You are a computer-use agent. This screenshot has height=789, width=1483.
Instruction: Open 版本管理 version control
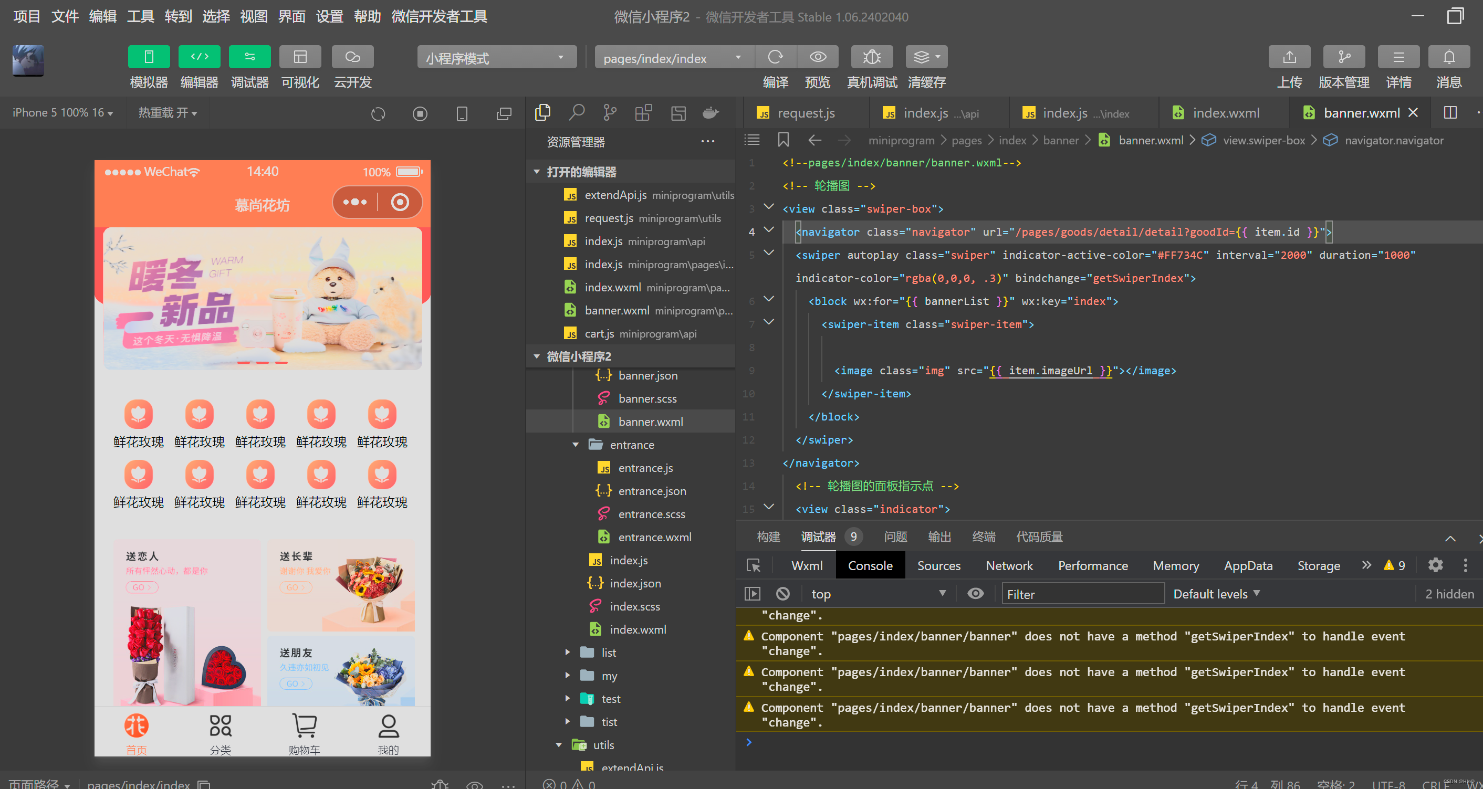(x=1344, y=56)
